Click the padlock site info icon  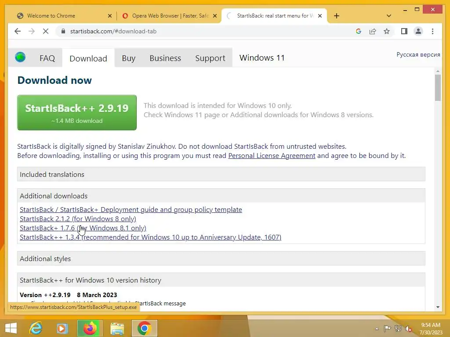(x=63, y=31)
